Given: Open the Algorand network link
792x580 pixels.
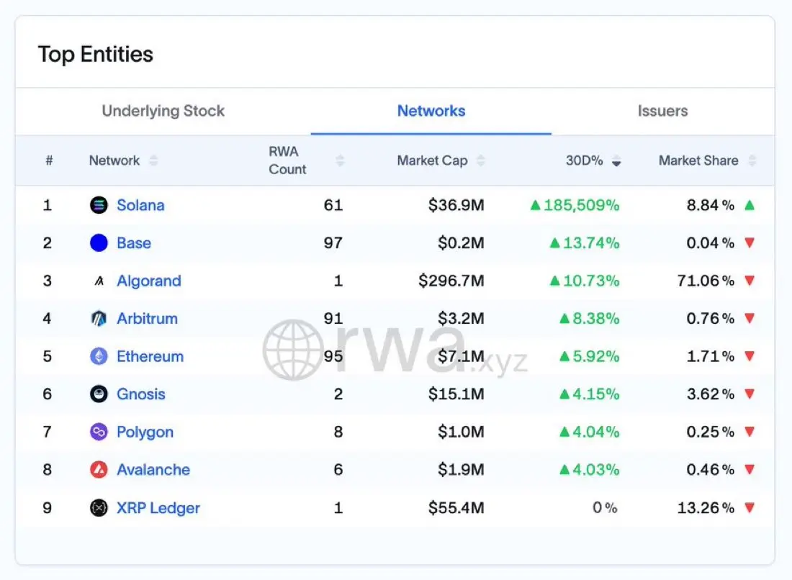Looking at the screenshot, I should pos(148,281).
